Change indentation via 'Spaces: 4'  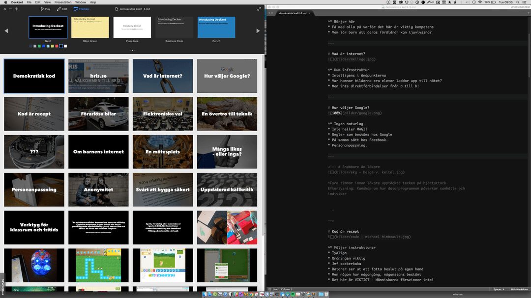click(x=499, y=289)
